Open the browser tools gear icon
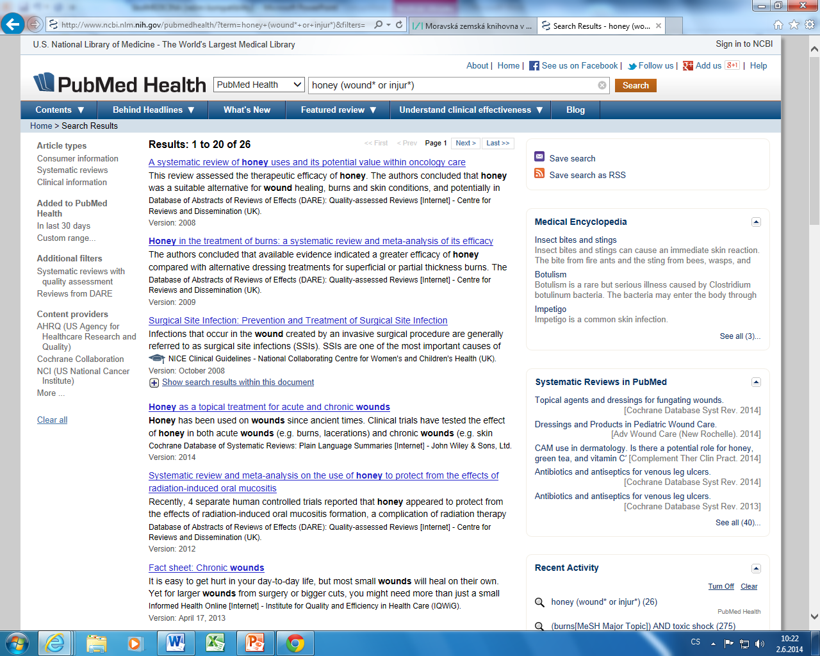This screenshot has height=656, width=820. pyautogui.click(x=810, y=25)
